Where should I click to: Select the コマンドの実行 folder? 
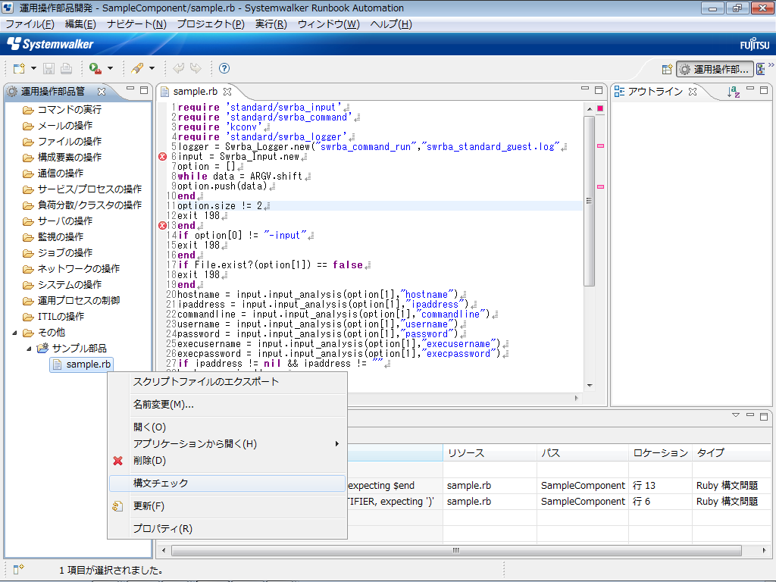click(x=62, y=110)
